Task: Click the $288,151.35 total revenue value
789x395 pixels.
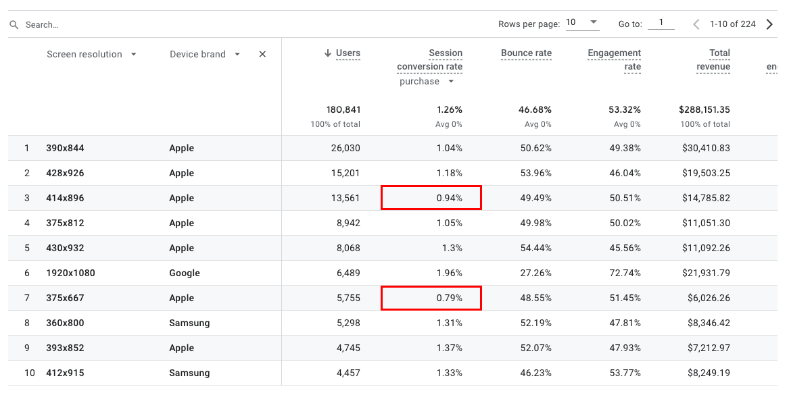Action: (704, 109)
